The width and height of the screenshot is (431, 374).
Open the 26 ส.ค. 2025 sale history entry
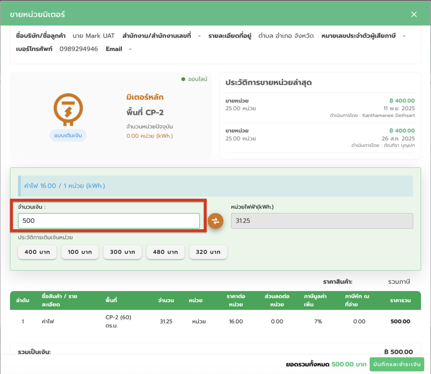click(x=320, y=137)
